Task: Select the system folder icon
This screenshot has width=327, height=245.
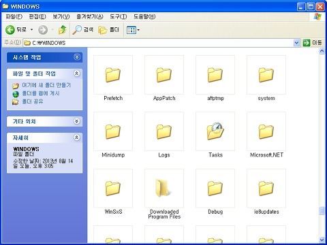Action: [266, 75]
